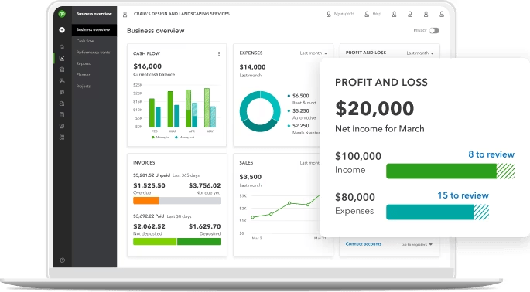Click the $20,000 net income figure
The image size is (530, 292).
coord(374,109)
